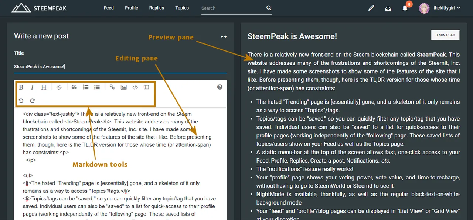Insert a bulleted list
This screenshot has width=473, height=220.
click(97, 87)
